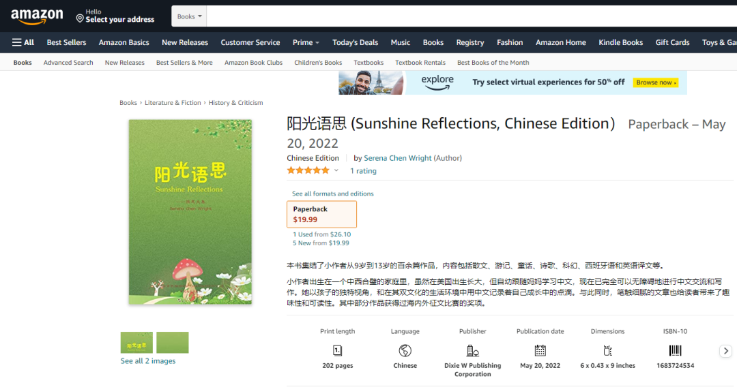737x387 pixels.
Task: Open Today's Deals
Action: click(355, 42)
